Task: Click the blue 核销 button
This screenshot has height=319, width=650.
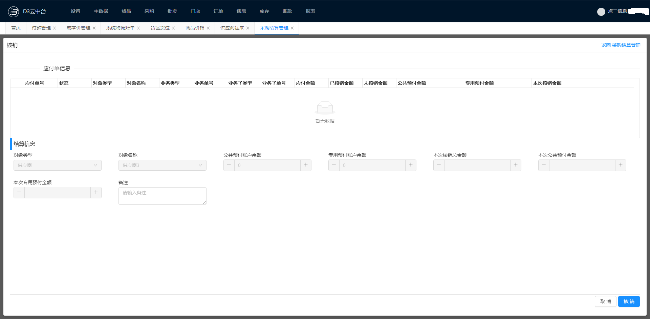Action: coord(629,301)
